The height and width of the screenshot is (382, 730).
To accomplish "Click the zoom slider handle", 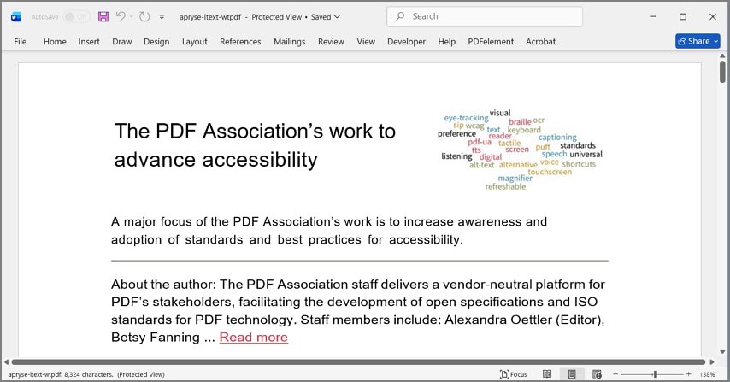I will [655, 374].
